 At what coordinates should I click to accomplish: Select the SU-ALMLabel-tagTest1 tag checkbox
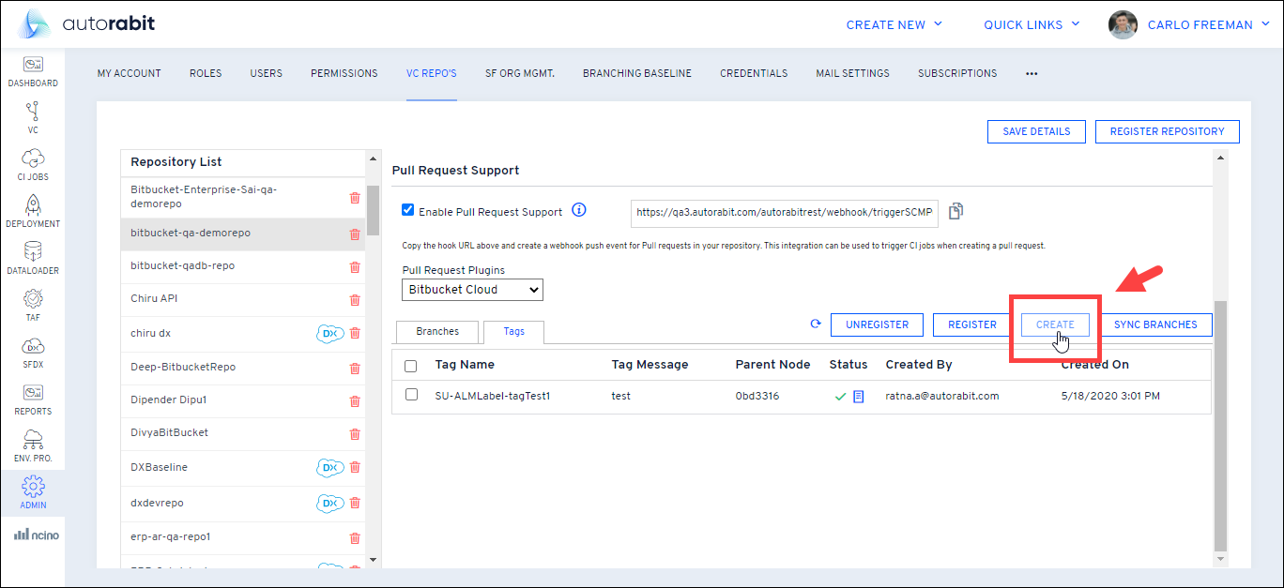[x=411, y=395]
